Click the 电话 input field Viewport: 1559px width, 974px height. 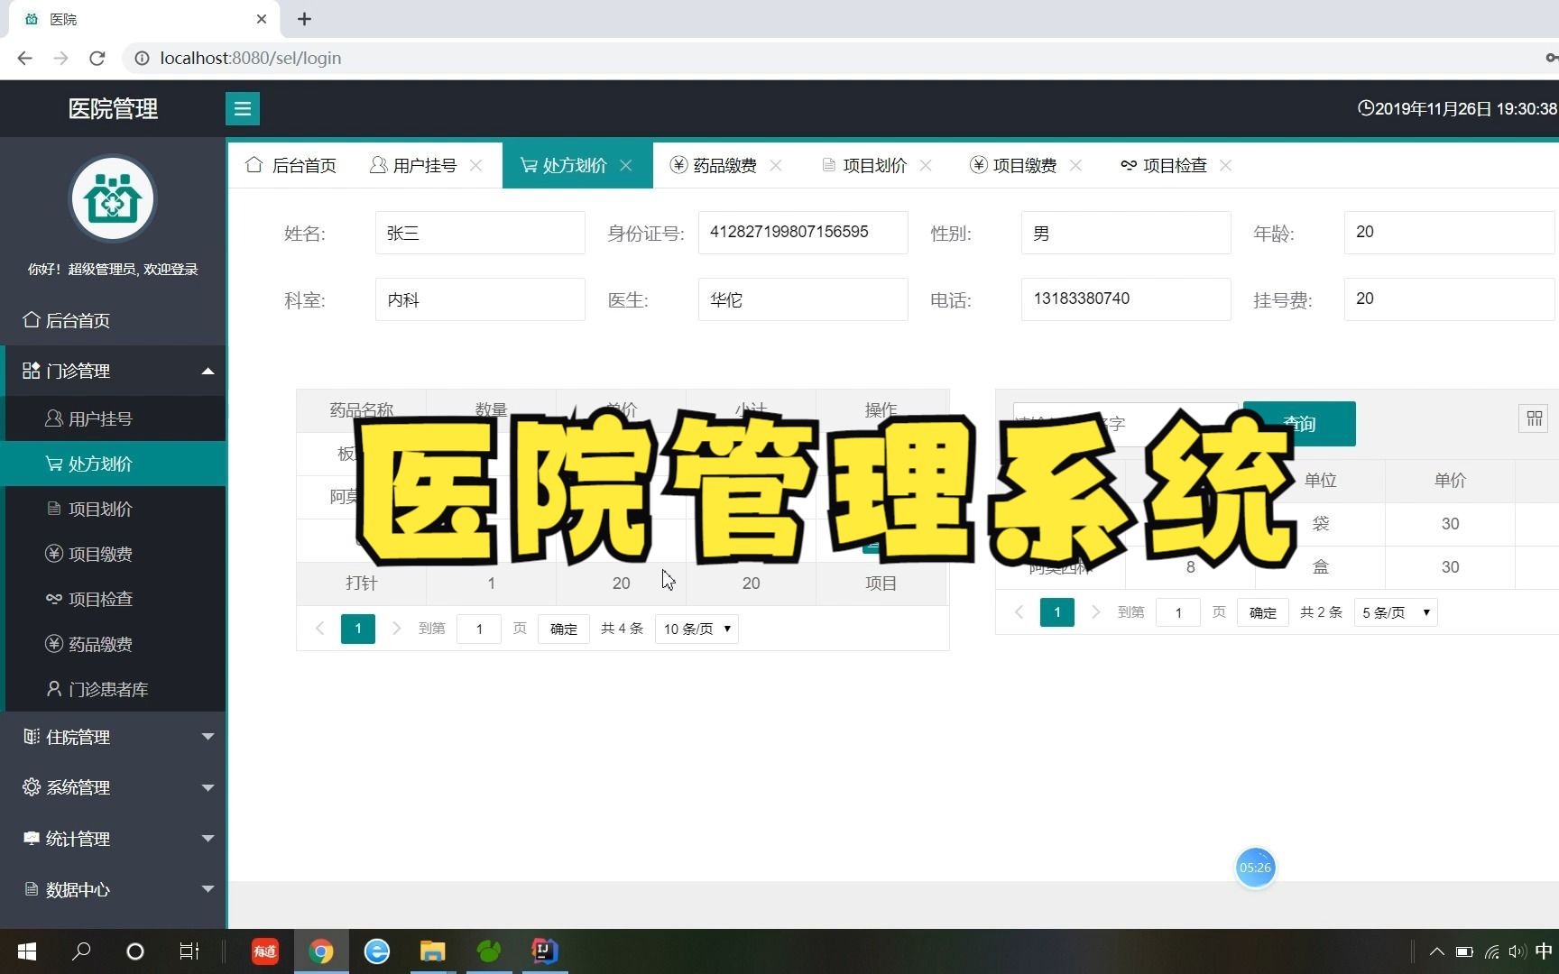(x=1126, y=299)
